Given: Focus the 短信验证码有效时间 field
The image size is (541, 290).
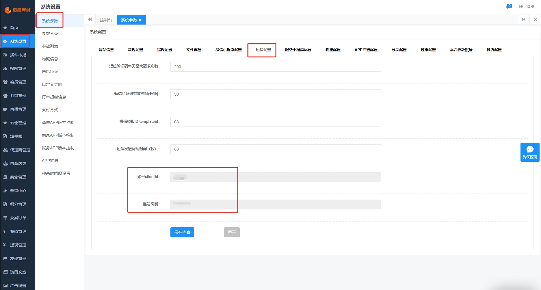Looking at the screenshot, I should tap(276, 94).
